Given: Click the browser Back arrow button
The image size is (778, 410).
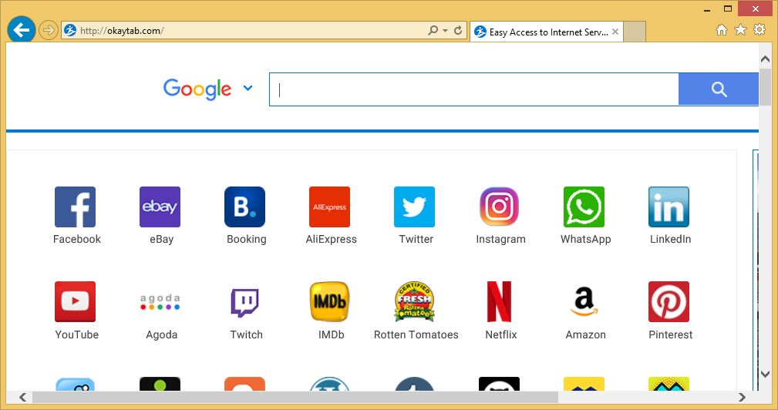Looking at the screenshot, I should 22,30.
